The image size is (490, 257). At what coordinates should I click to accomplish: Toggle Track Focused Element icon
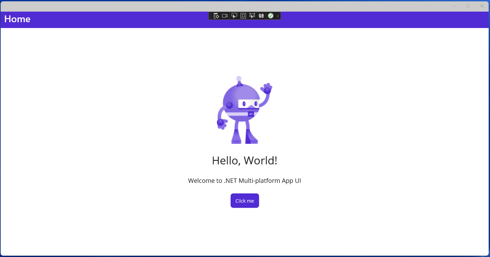coord(252,16)
